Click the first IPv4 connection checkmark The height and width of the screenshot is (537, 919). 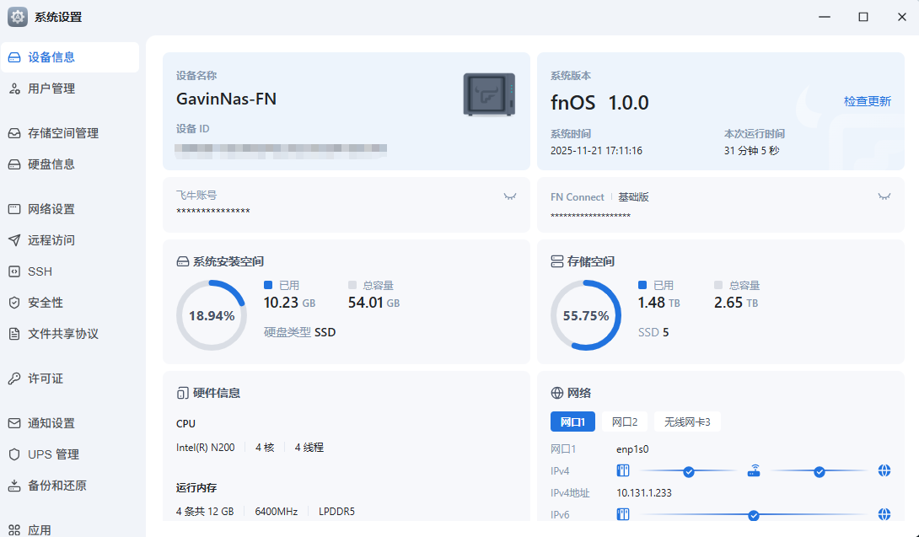coord(689,472)
